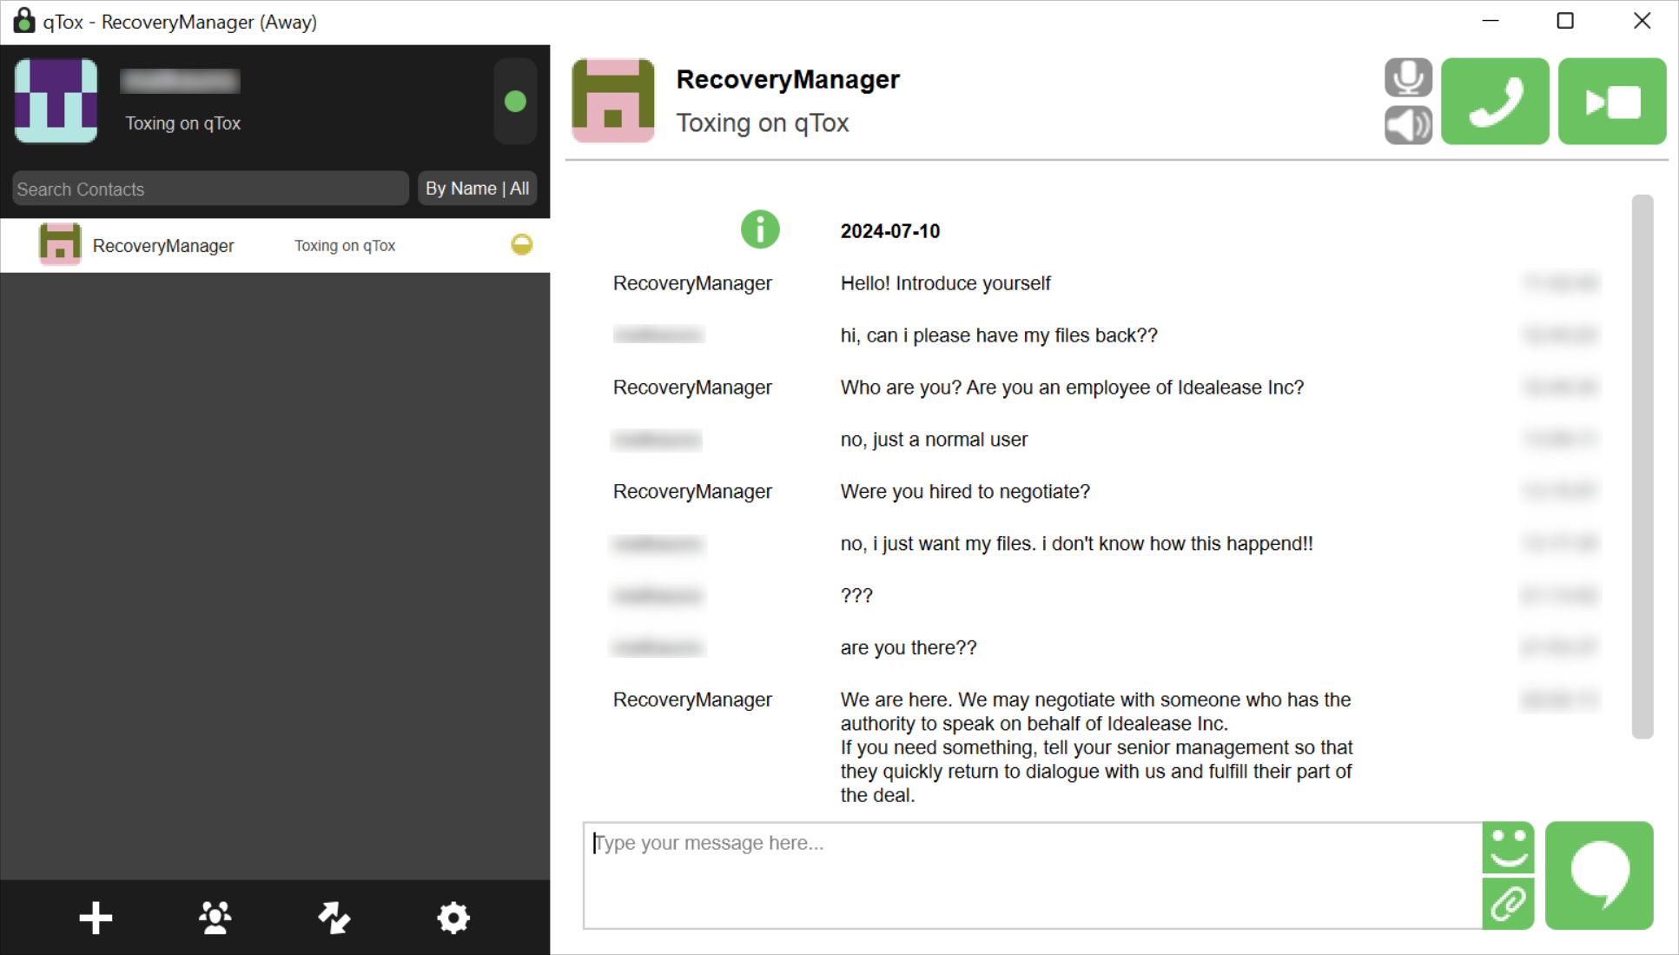Click the chat history scrollbar
The image size is (1679, 955).
pyautogui.click(x=1642, y=466)
